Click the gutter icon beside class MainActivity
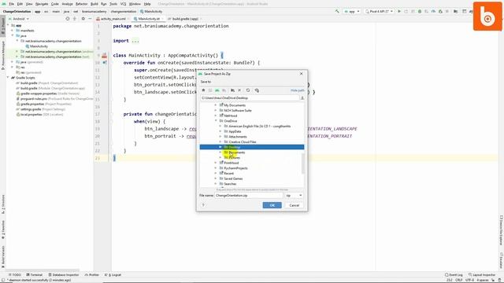This screenshot has width=504, height=283. click(105, 56)
